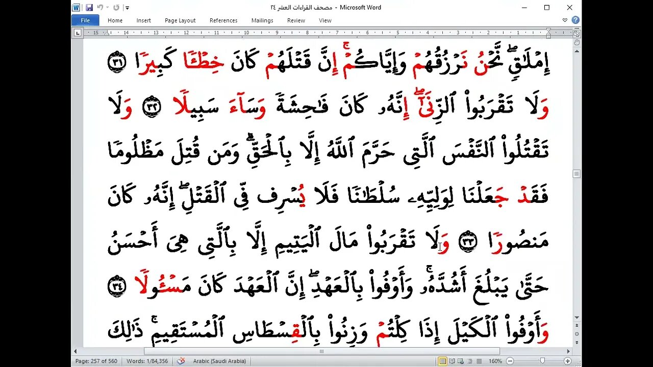Open word count from Words: 1/84,356
653x367 pixels.
tap(147, 361)
